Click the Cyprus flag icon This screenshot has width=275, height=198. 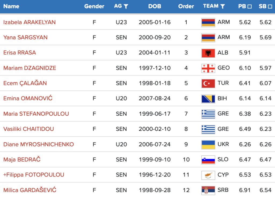click(x=208, y=175)
